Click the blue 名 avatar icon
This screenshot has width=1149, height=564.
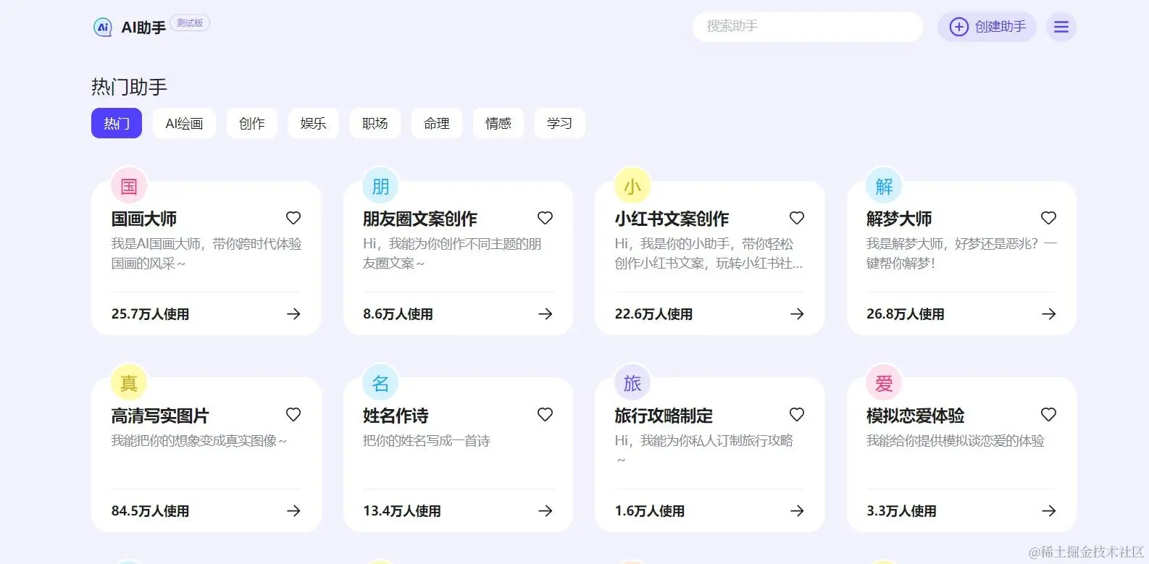pos(380,383)
